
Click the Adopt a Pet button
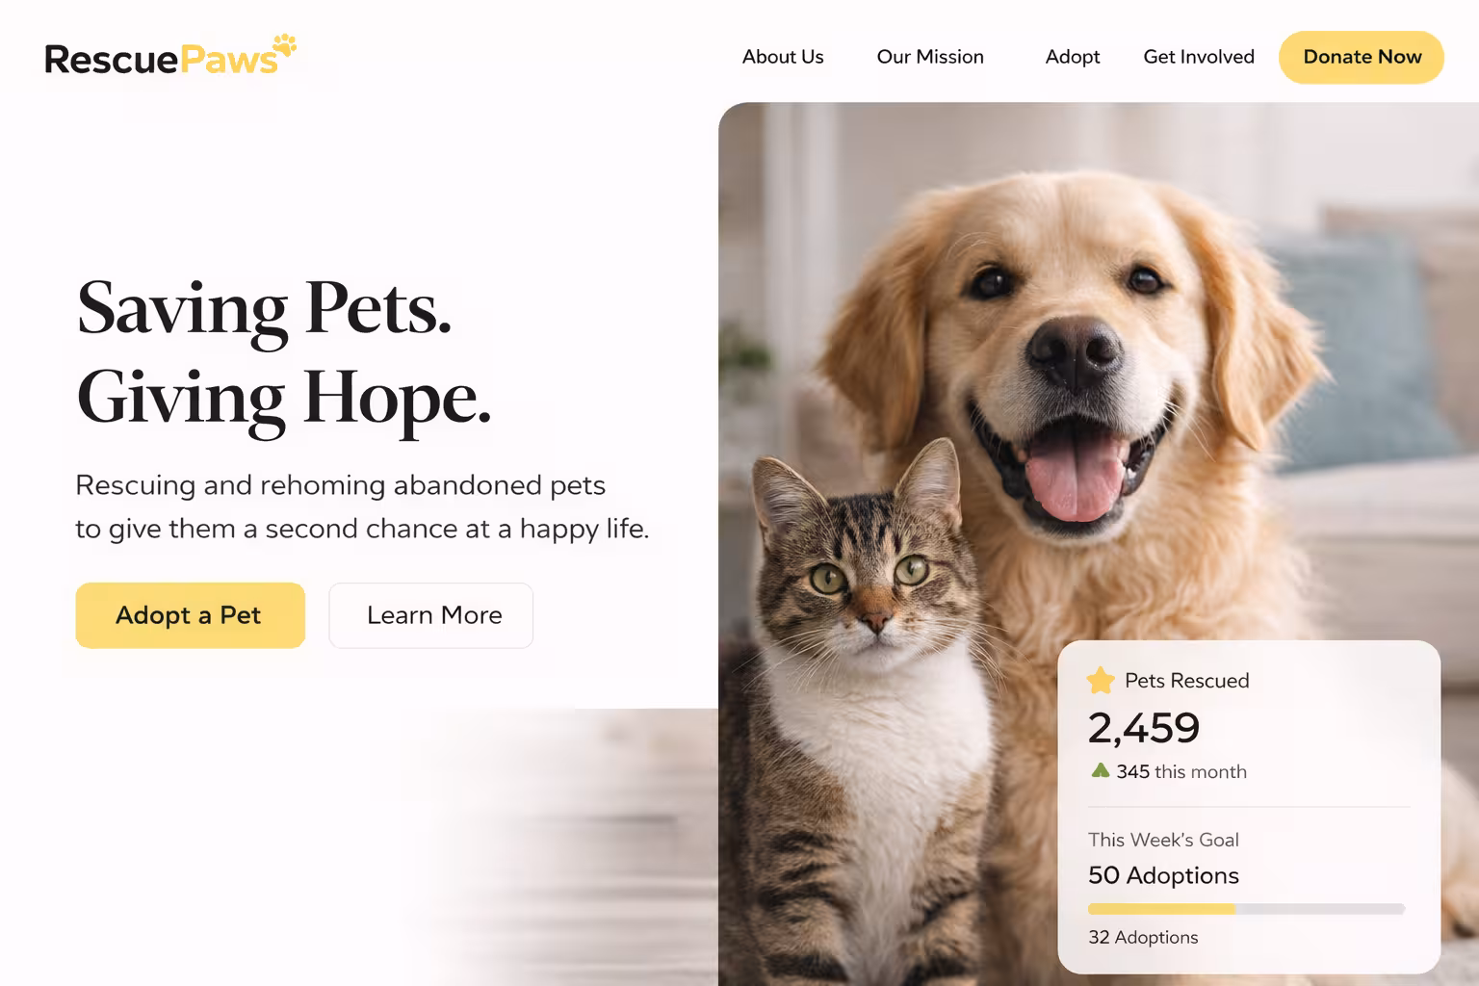click(x=191, y=615)
